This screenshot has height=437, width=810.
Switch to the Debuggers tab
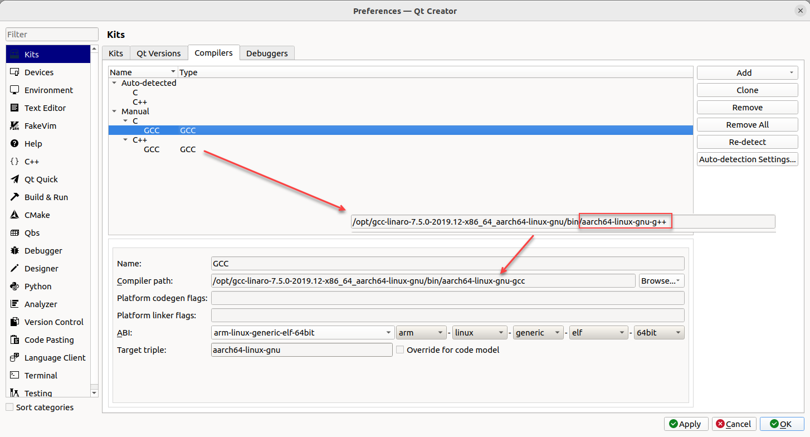point(267,54)
